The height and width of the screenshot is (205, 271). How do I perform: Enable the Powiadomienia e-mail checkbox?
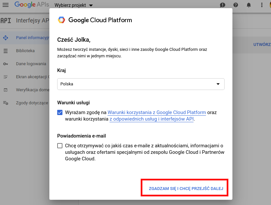60,146
